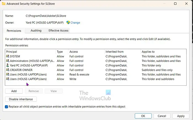Click Allow in the Yard PC row
Screen dimensions: 193x120
(60, 66)
